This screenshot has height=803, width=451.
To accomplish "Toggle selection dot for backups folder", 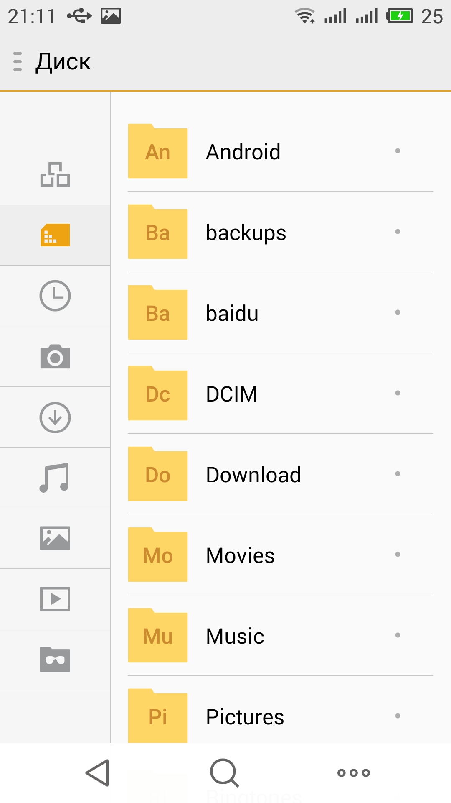I will (398, 231).
